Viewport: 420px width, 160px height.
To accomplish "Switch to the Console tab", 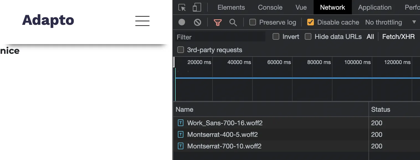I will pos(270,7).
